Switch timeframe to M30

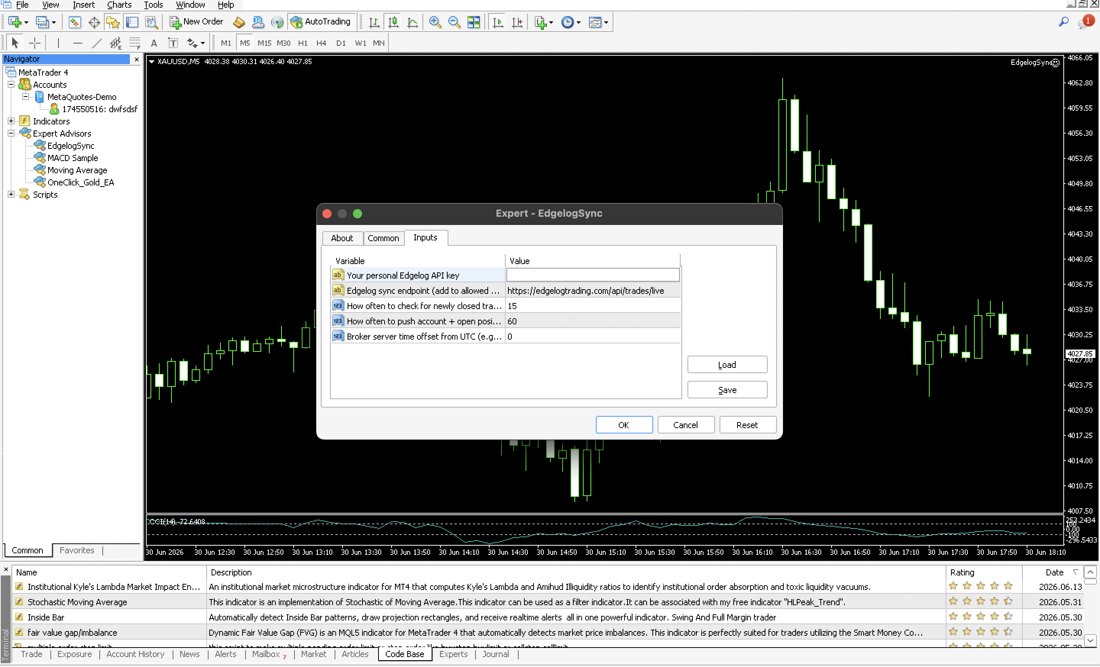coord(283,43)
